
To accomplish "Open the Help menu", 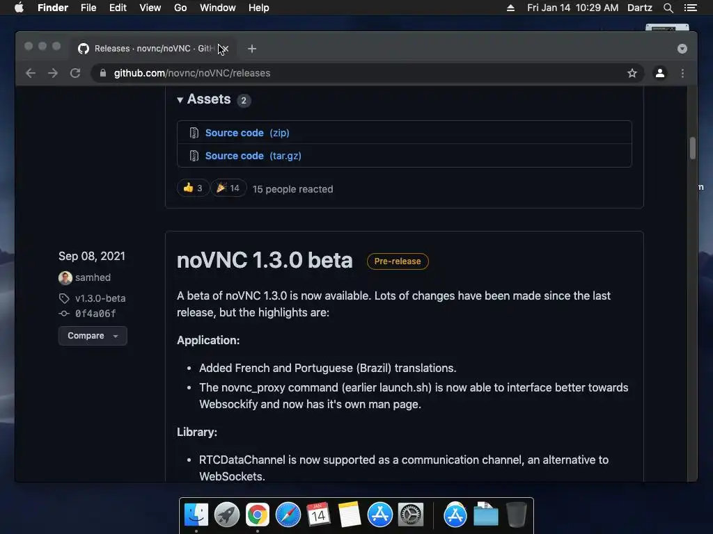I will pyautogui.click(x=259, y=8).
